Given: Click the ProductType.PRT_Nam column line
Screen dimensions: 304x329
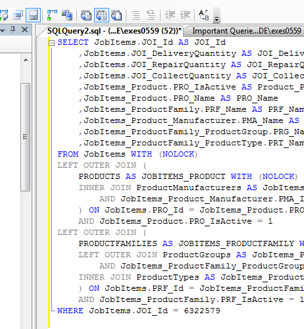Looking at the screenshot, I should [x=191, y=143].
